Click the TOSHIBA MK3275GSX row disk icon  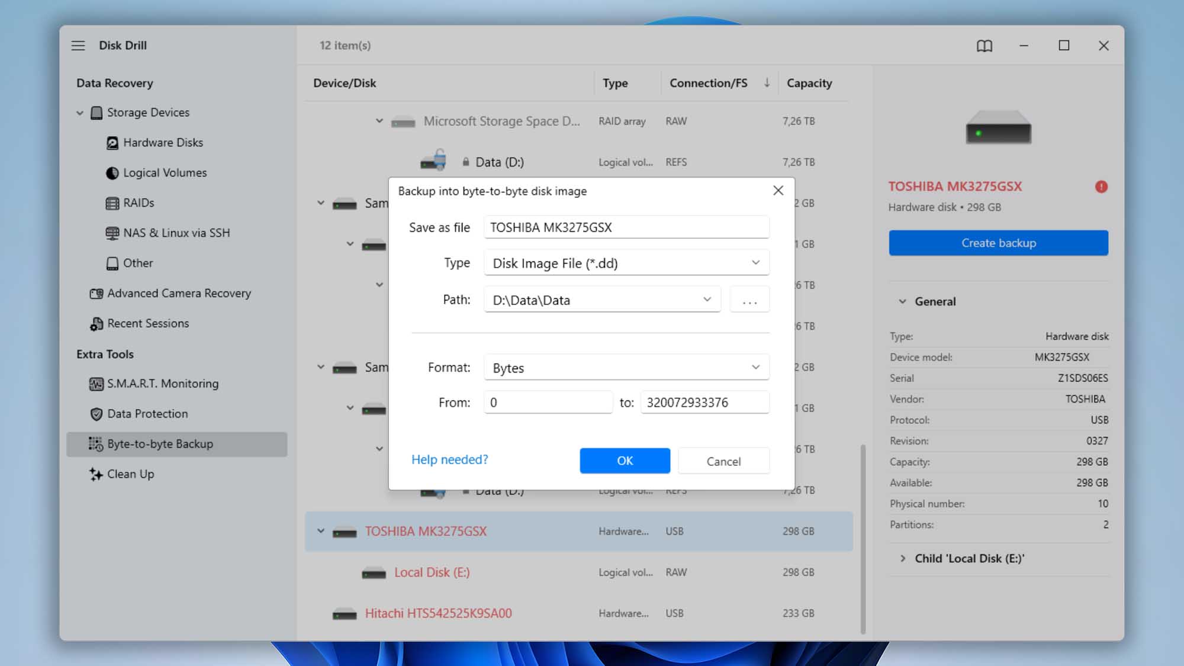point(345,532)
